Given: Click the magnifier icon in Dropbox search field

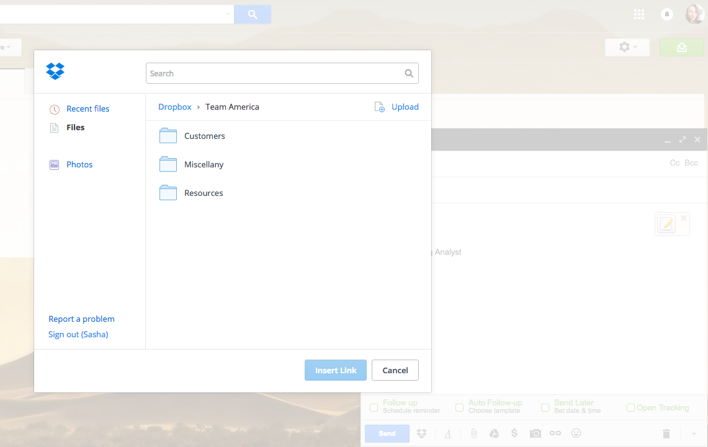Looking at the screenshot, I should click(x=409, y=74).
